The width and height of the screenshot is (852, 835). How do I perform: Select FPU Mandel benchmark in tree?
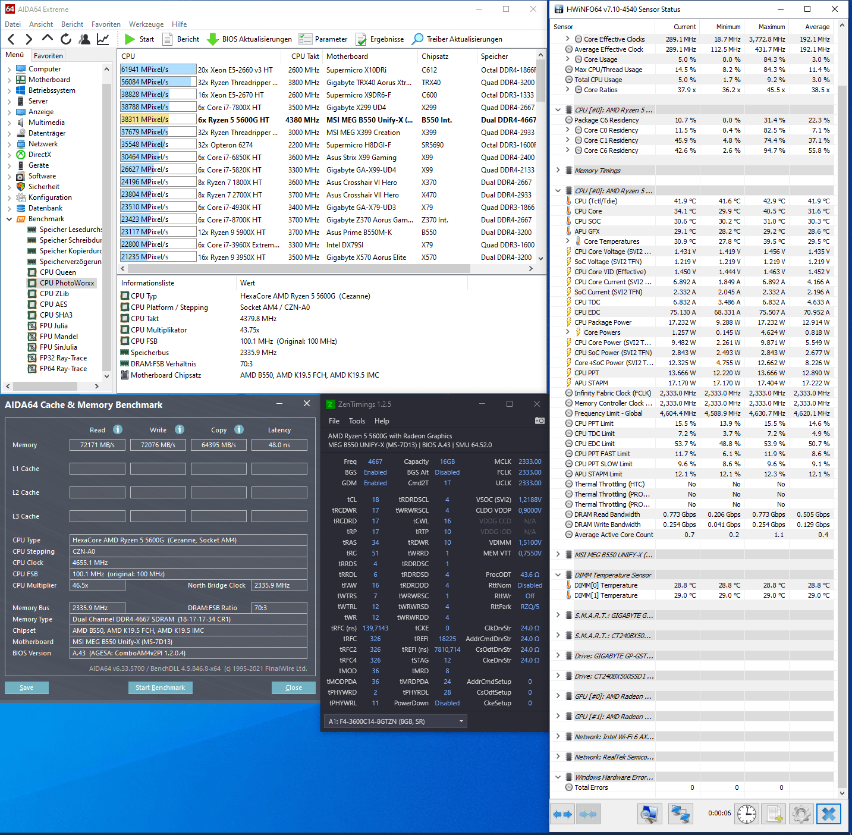58,337
